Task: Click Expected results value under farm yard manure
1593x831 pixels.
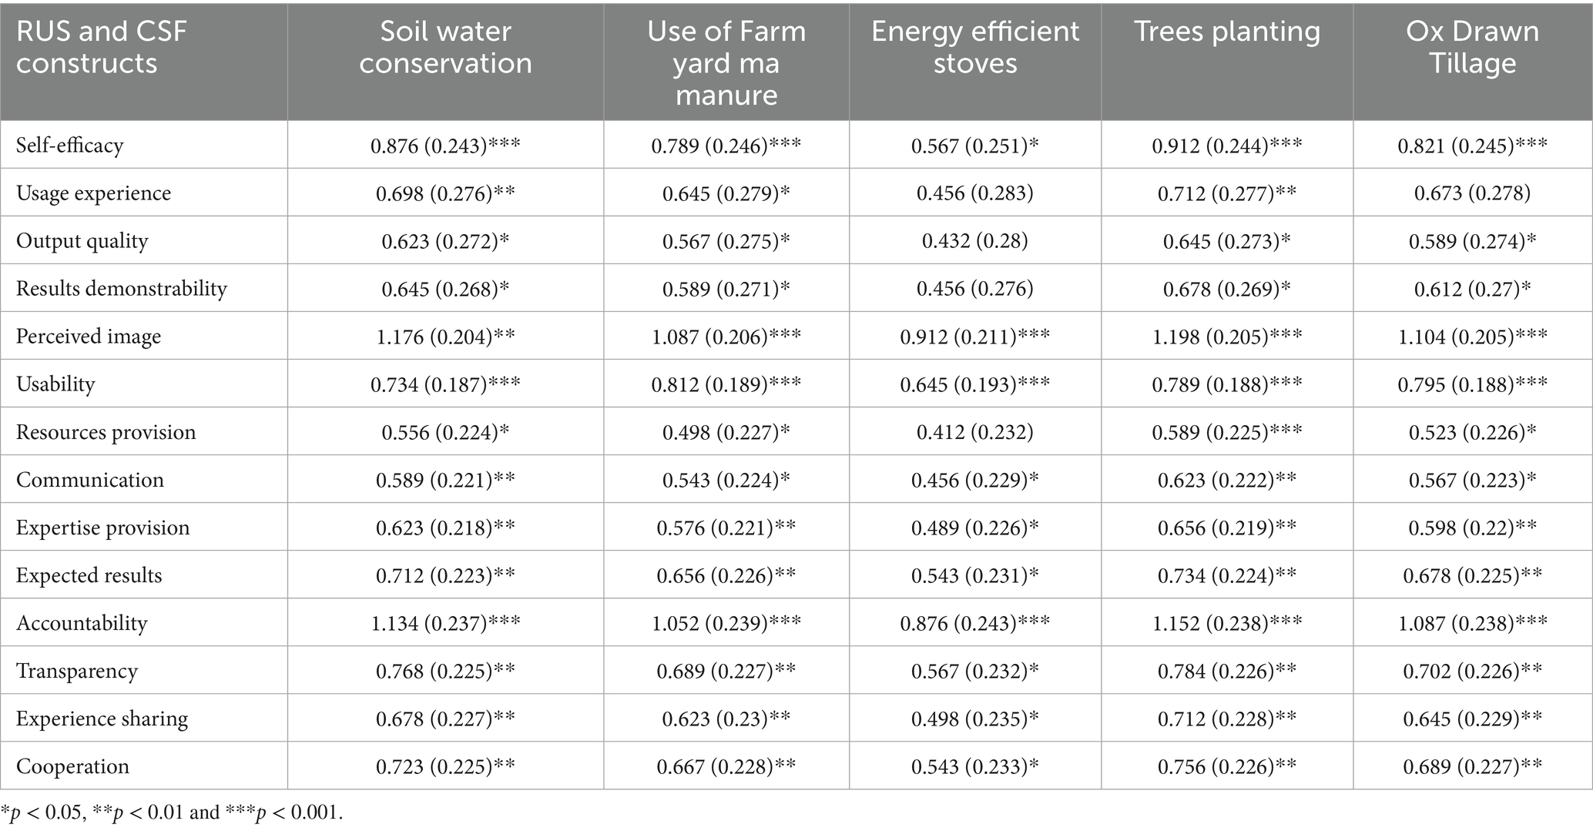Action: pyautogui.click(x=726, y=575)
